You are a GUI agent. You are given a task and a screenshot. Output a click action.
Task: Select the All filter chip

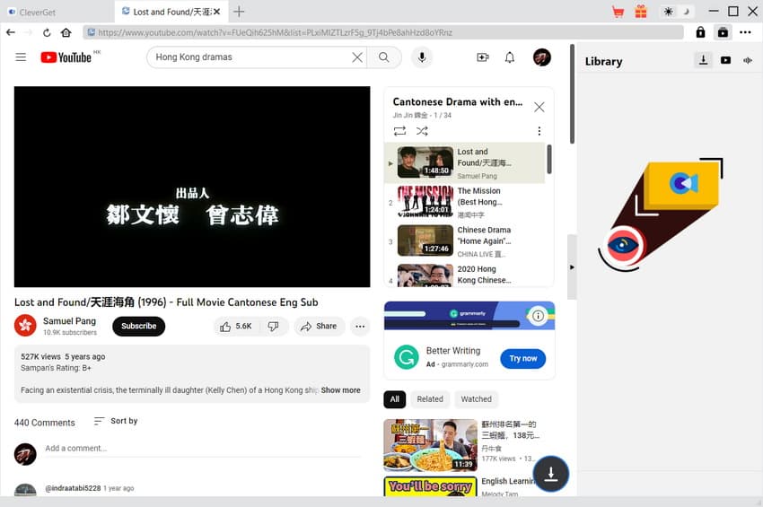pyautogui.click(x=395, y=399)
